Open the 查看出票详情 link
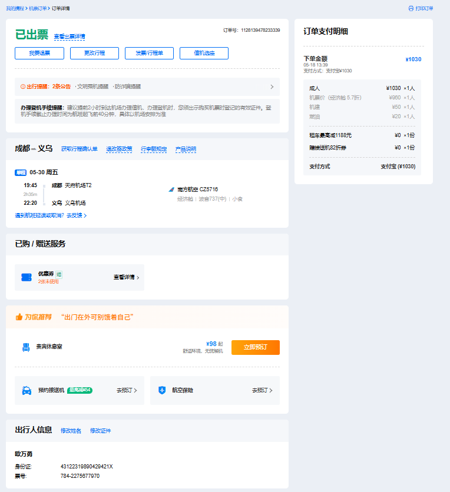 coord(70,36)
